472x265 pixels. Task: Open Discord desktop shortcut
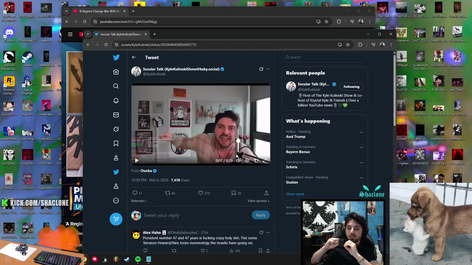[9, 34]
